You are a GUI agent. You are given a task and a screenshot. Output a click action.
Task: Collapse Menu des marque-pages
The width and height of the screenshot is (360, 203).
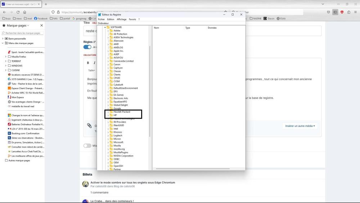tap(3, 43)
